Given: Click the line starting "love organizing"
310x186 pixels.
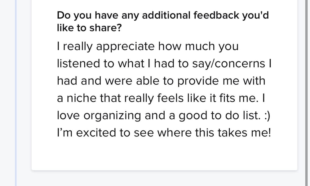Looking at the screenshot, I should (x=164, y=116).
